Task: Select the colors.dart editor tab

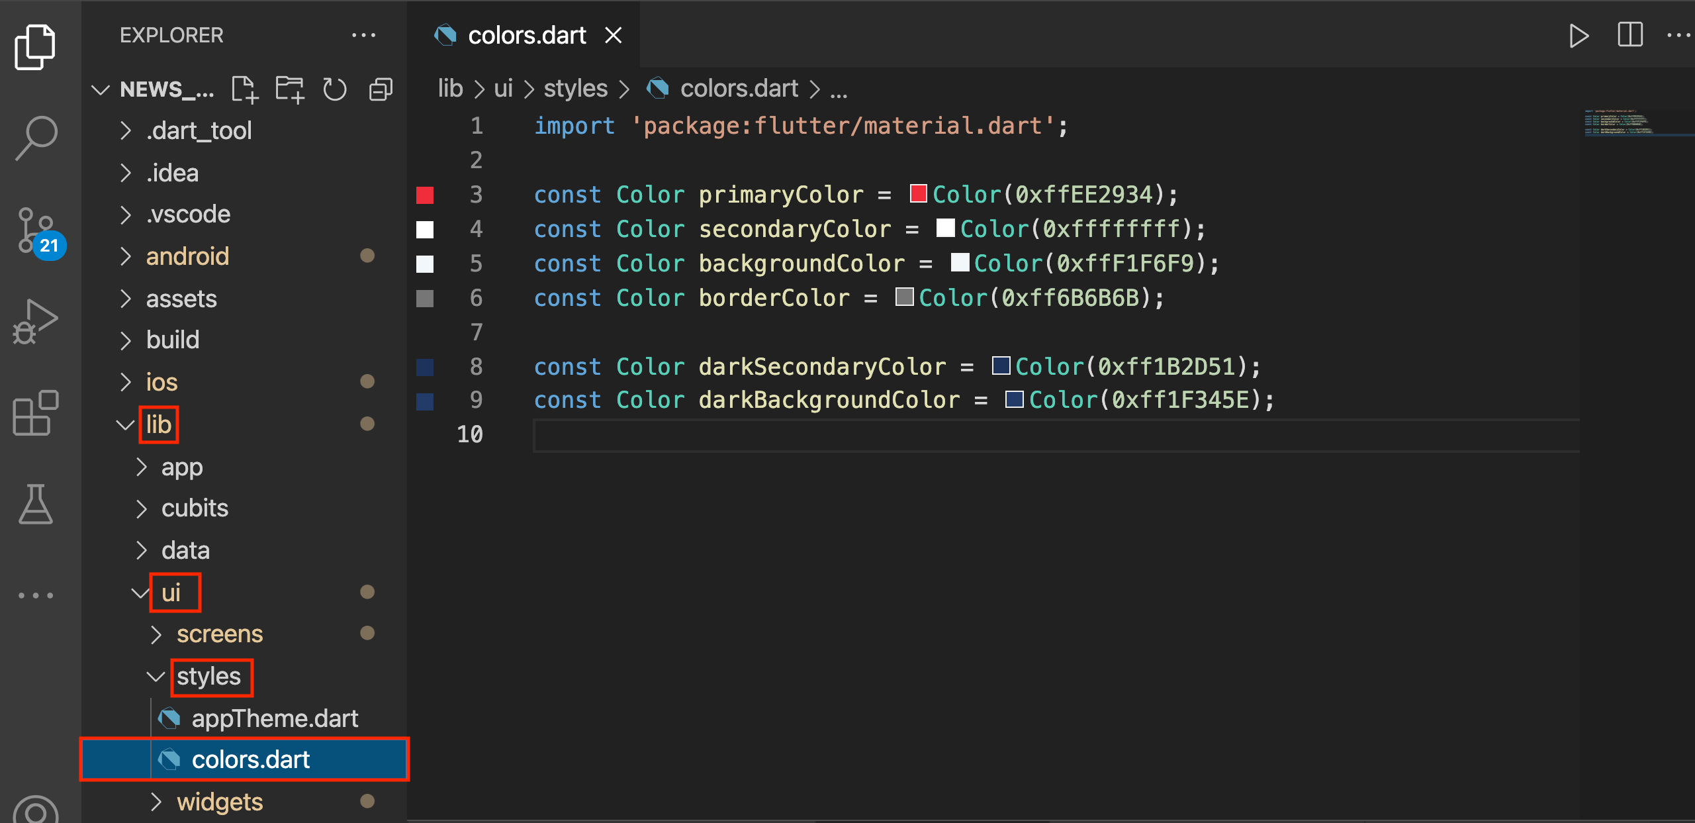Action: tap(526, 36)
